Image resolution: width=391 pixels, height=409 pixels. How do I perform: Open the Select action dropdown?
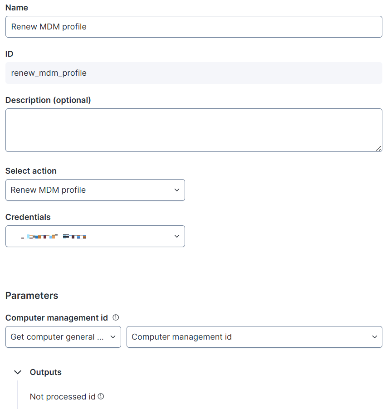coord(95,190)
